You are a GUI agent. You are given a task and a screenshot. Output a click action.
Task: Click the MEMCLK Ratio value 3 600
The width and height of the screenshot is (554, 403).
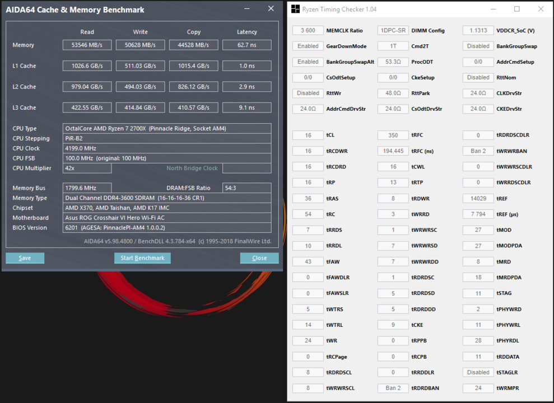(308, 30)
